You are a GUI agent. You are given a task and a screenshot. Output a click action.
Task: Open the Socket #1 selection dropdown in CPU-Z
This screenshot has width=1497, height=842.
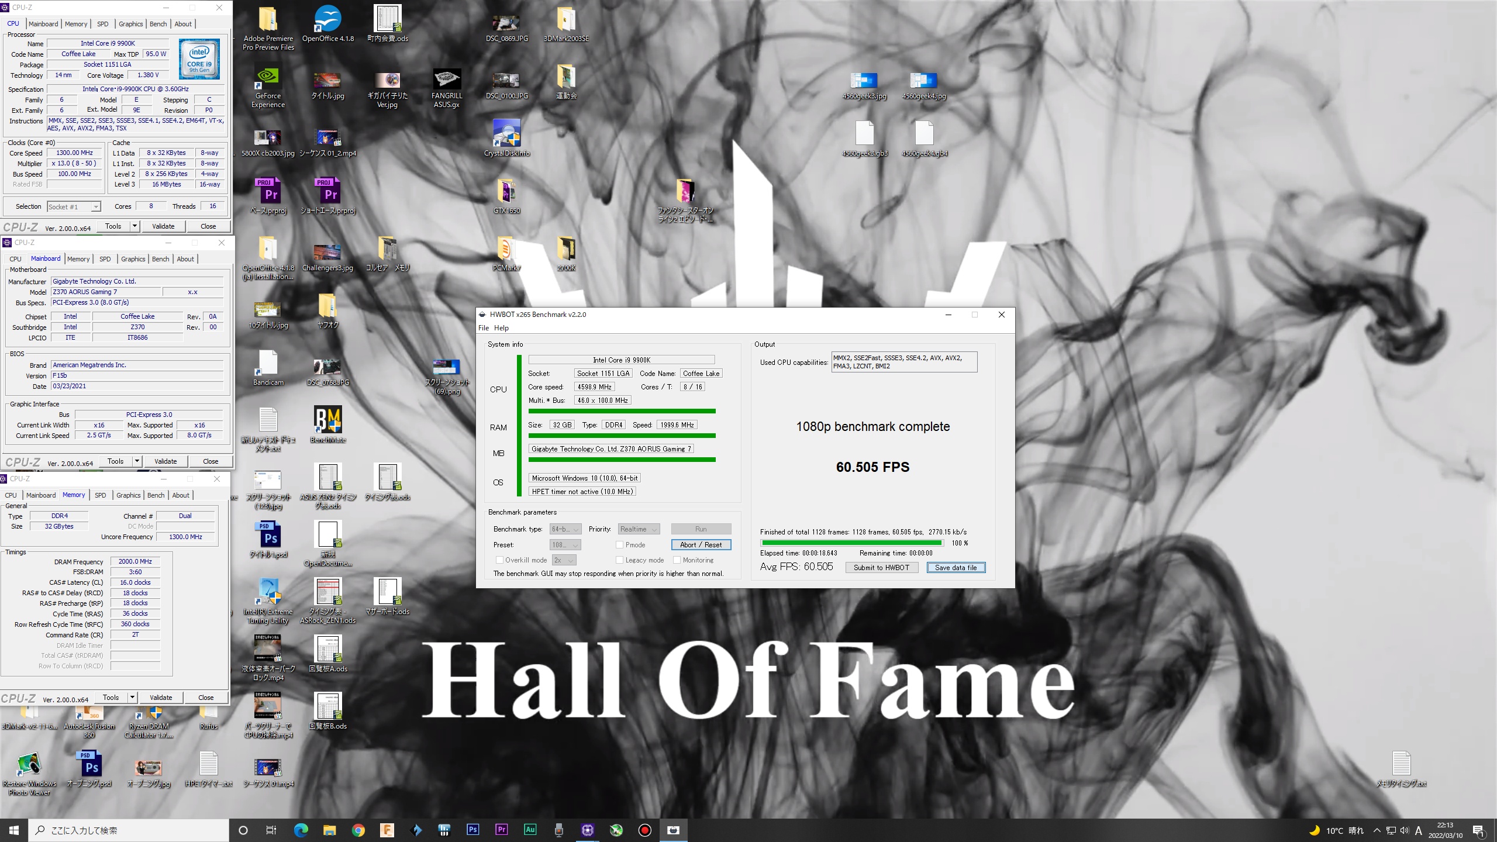pos(74,206)
